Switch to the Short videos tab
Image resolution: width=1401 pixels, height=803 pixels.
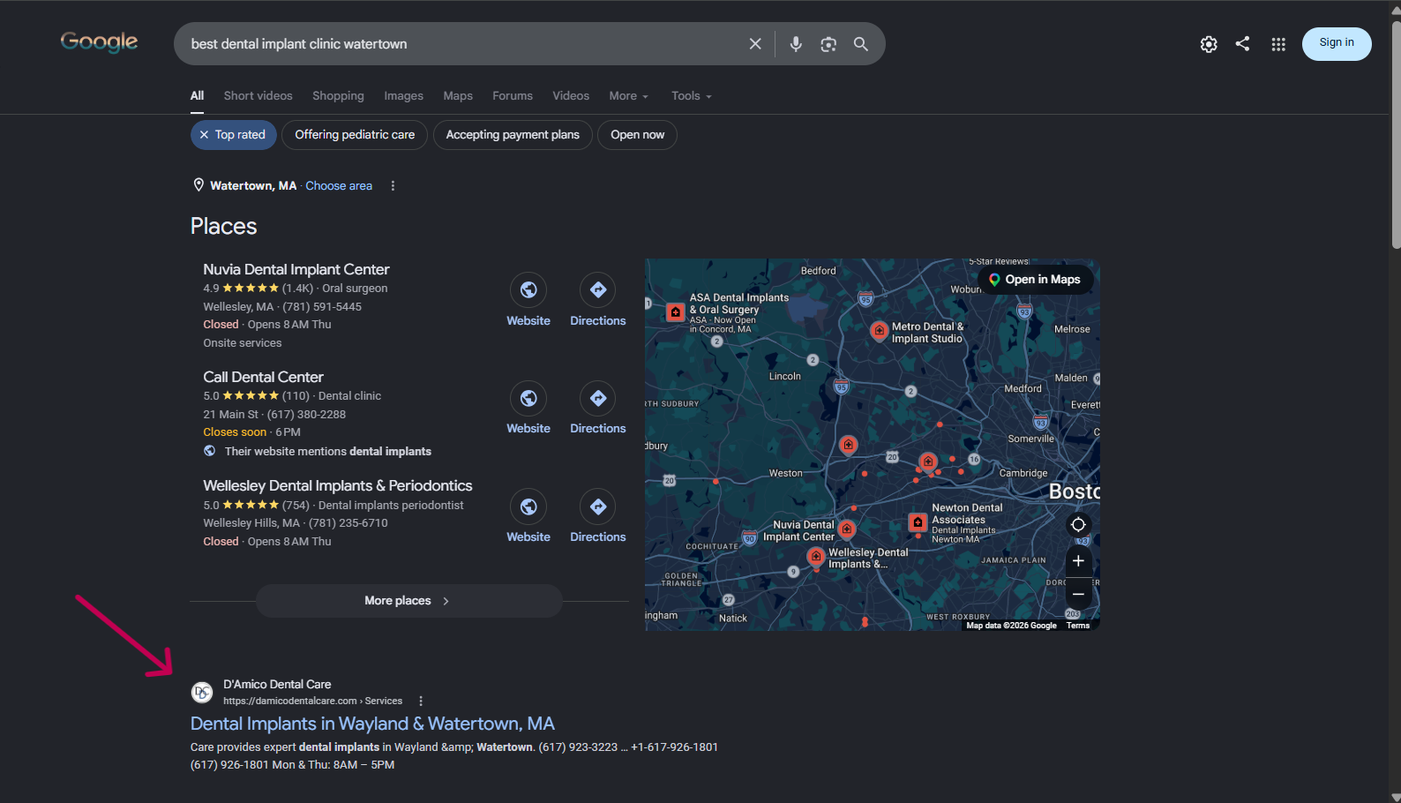(x=258, y=96)
